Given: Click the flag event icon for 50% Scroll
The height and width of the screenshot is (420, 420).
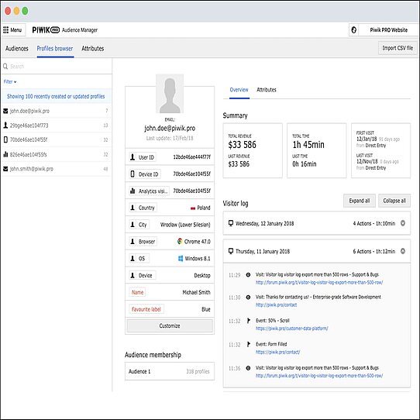Looking at the screenshot, I should tap(248, 320).
